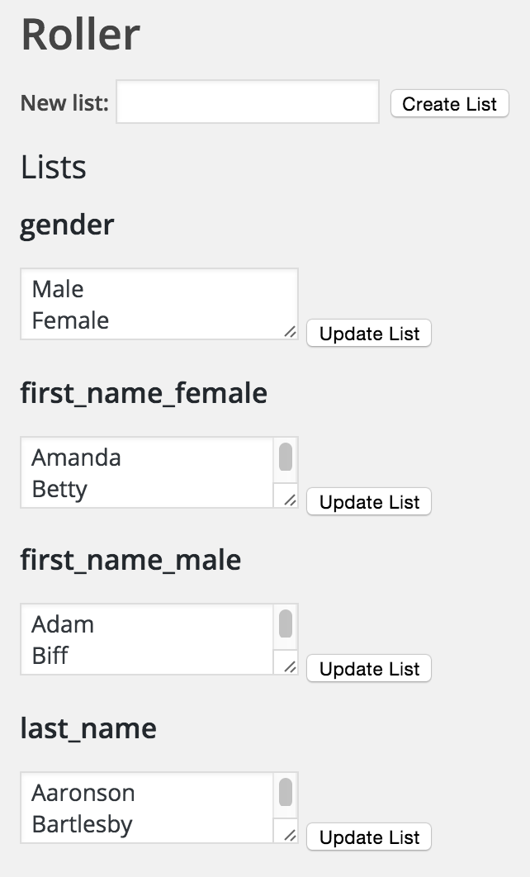Update the gender list

[x=369, y=334]
